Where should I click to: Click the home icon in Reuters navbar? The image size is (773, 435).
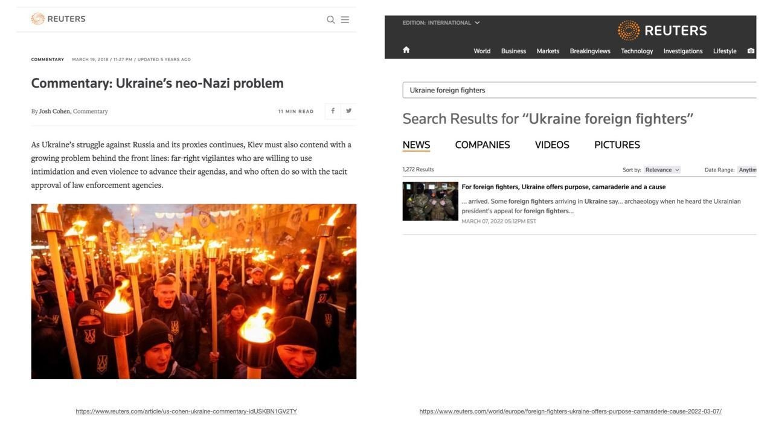pos(406,50)
